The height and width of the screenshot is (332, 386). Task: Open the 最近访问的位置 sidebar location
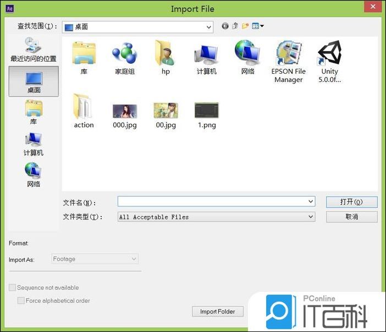[34, 49]
